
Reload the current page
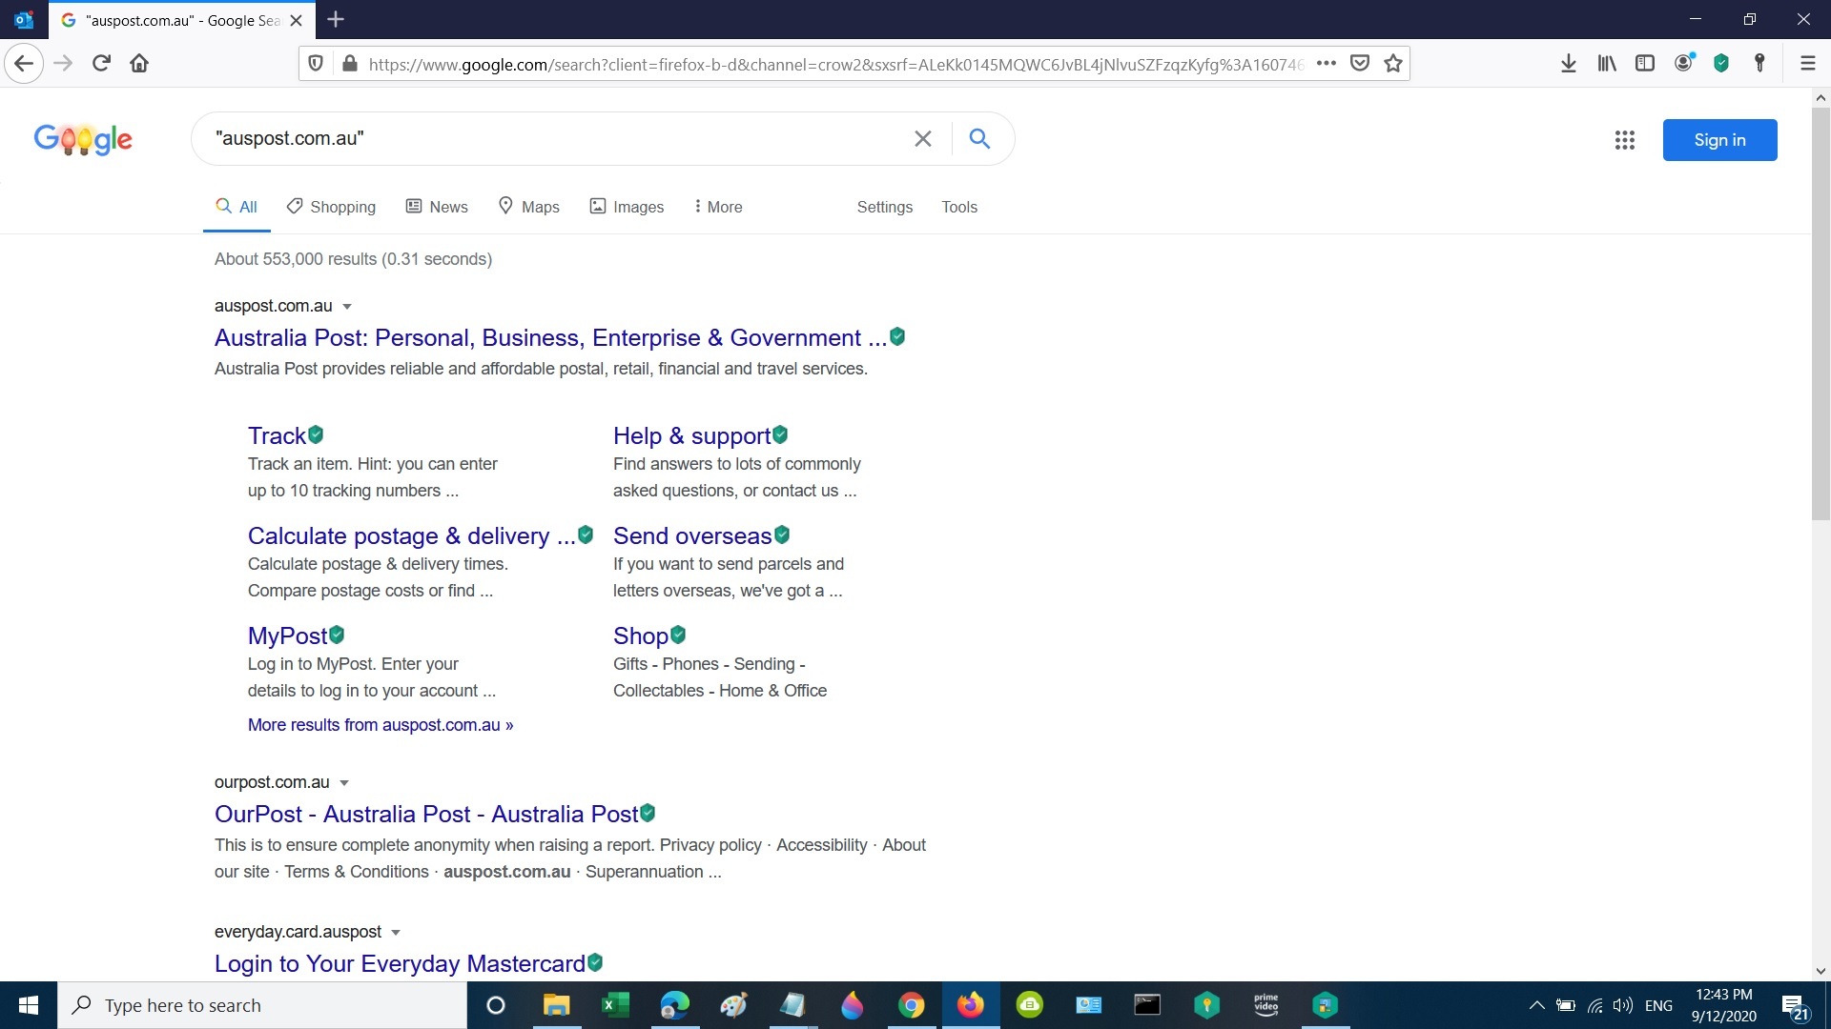pyautogui.click(x=101, y=64)
